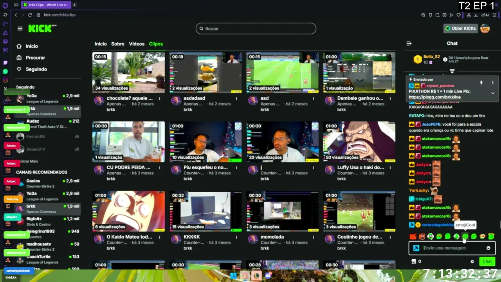The width and height of the screenshot is (501, 282).
Task: Open options menu for 'Dembele ganhou' clip
Action: (x=390, y=98)
